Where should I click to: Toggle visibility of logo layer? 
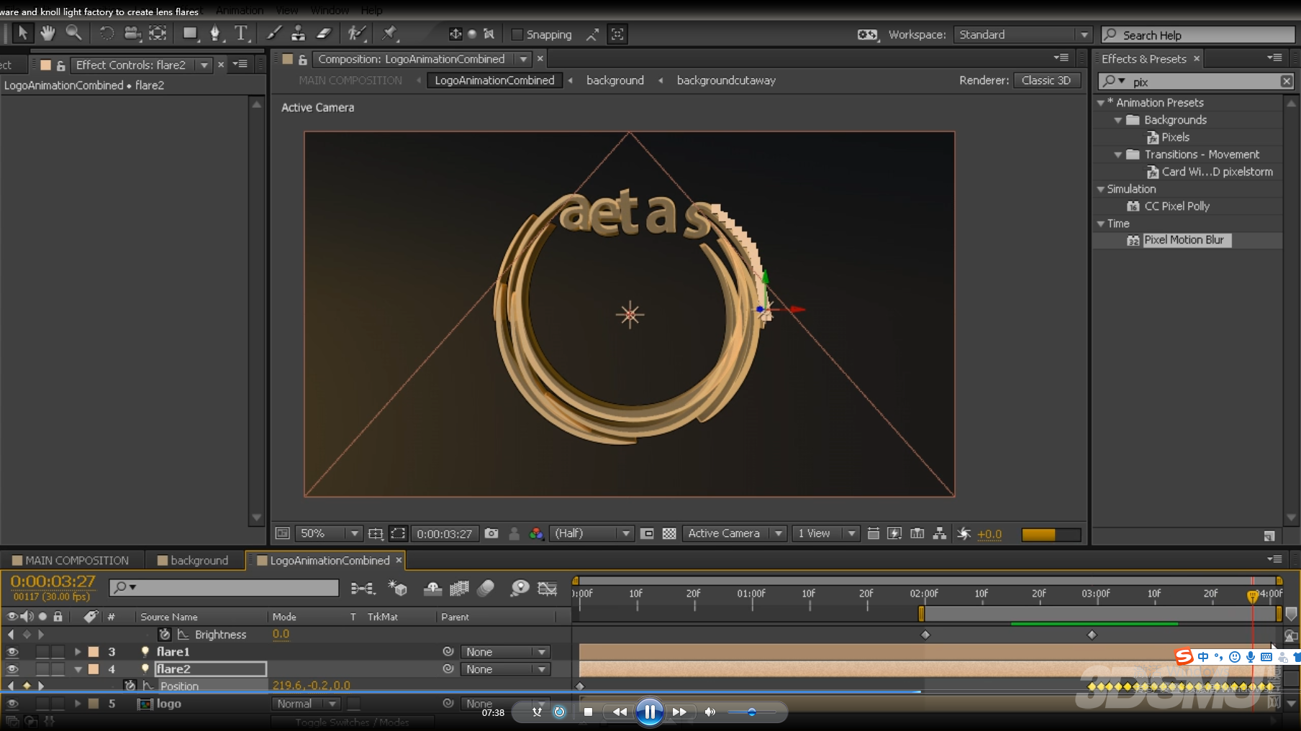12,704
